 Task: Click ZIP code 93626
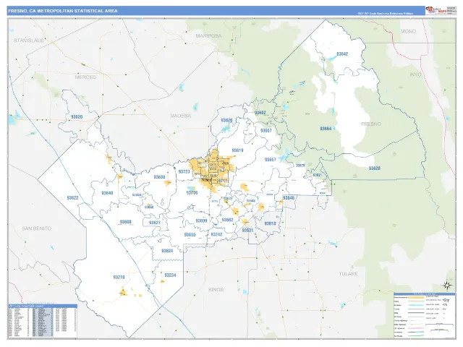coord(226,121)
